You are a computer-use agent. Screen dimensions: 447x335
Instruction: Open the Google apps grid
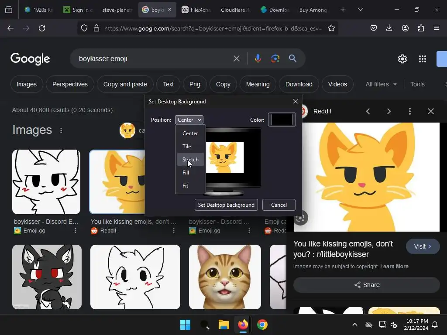point(423,59)
